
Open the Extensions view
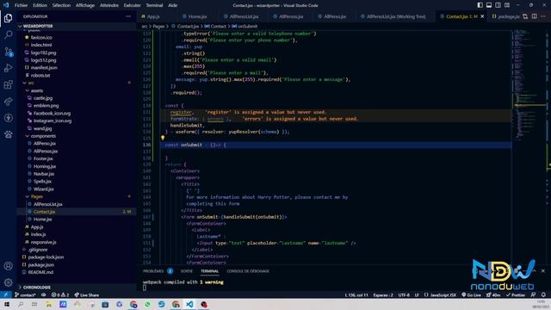[x=8, y=84]
